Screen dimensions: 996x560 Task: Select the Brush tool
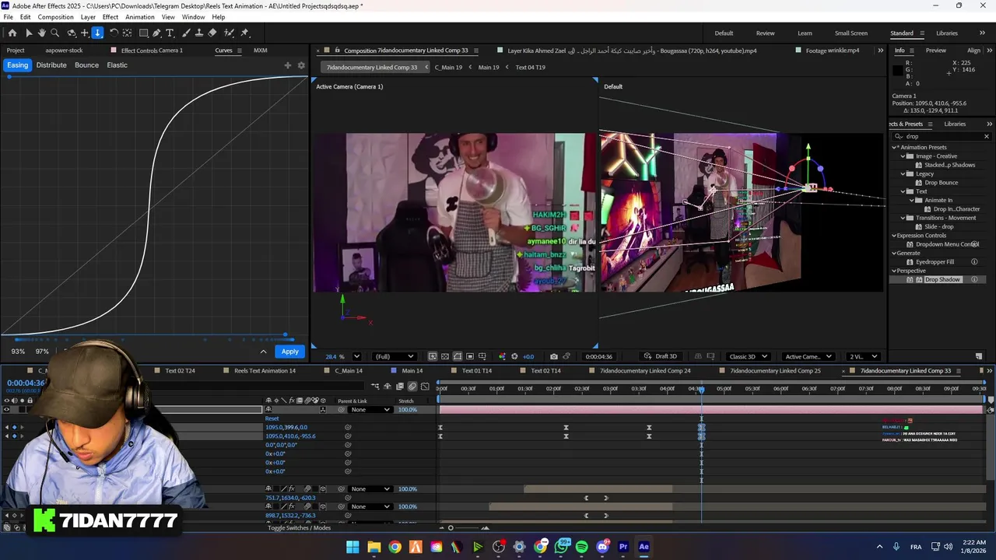[x=186, y=33]
